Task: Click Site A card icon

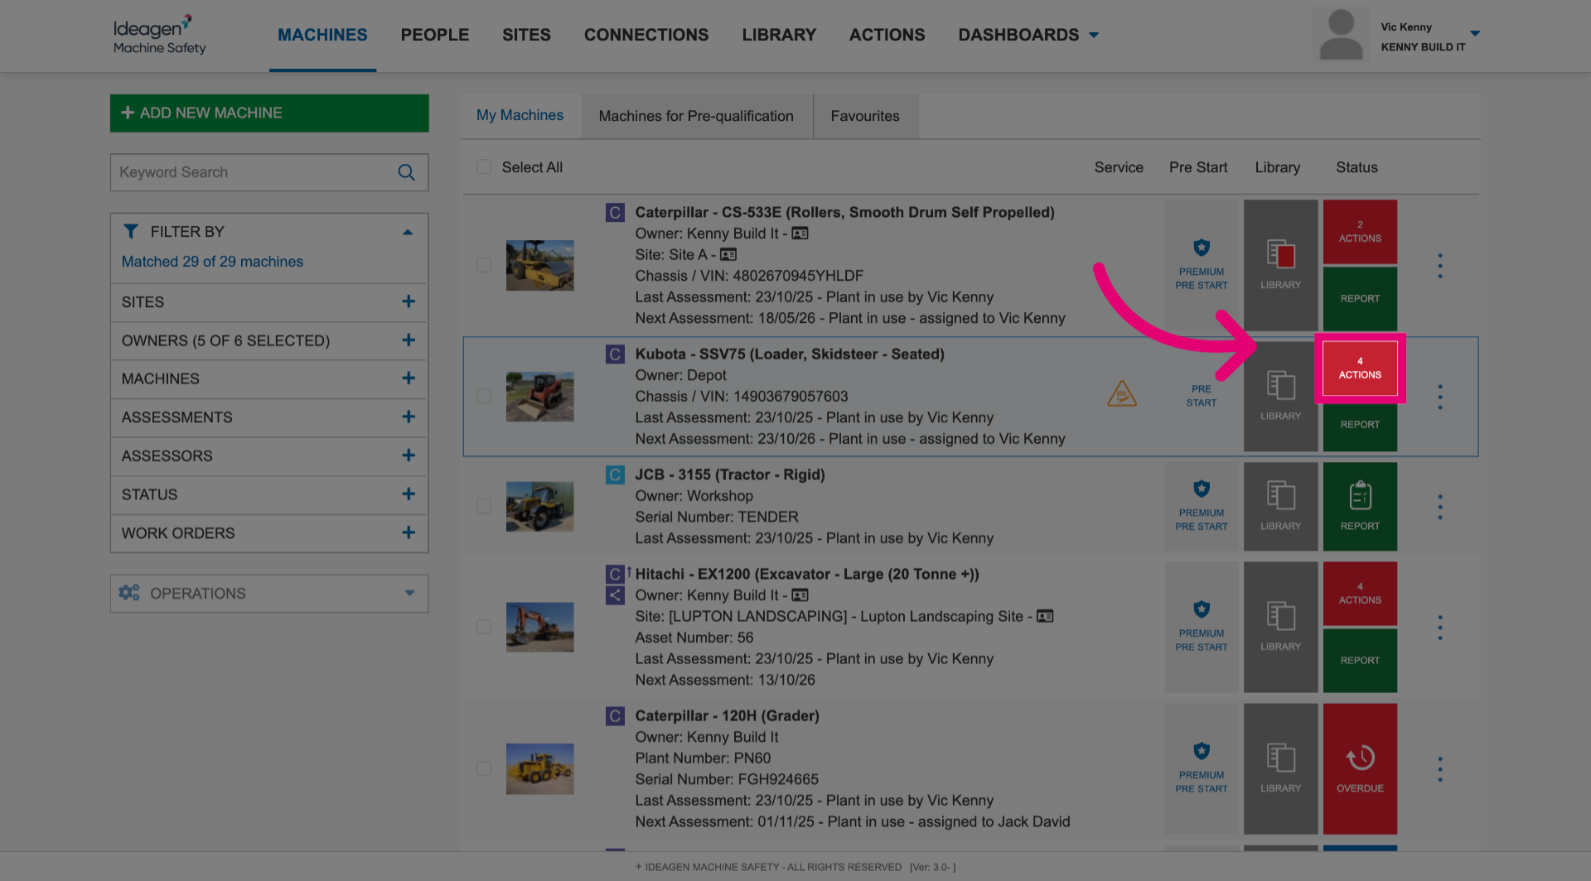Action: coord(728,254)
